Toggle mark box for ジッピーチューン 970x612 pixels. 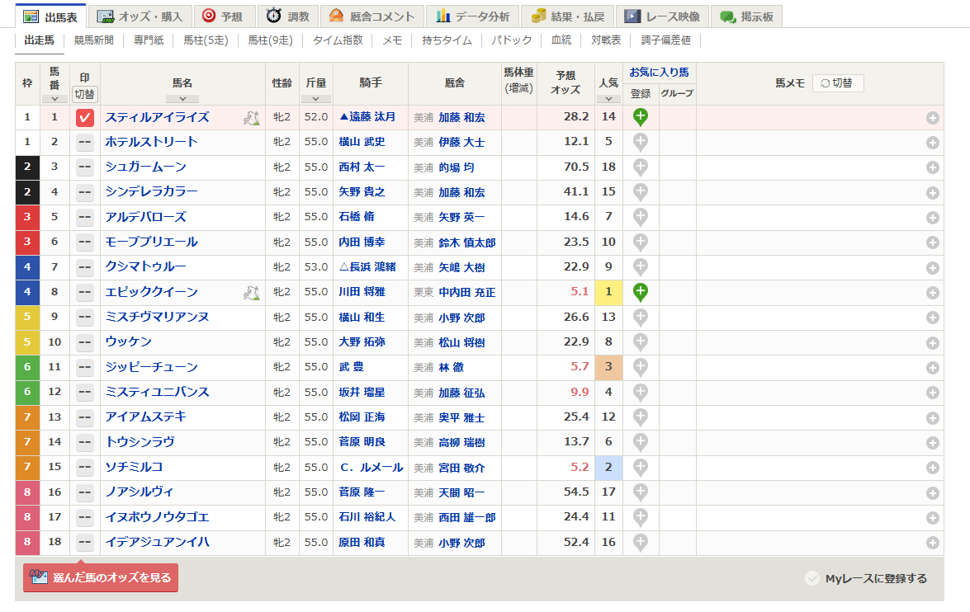(x=85, y=368)
